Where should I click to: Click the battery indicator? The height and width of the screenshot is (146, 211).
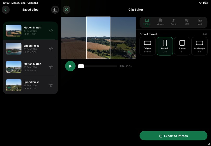point(206,3)
